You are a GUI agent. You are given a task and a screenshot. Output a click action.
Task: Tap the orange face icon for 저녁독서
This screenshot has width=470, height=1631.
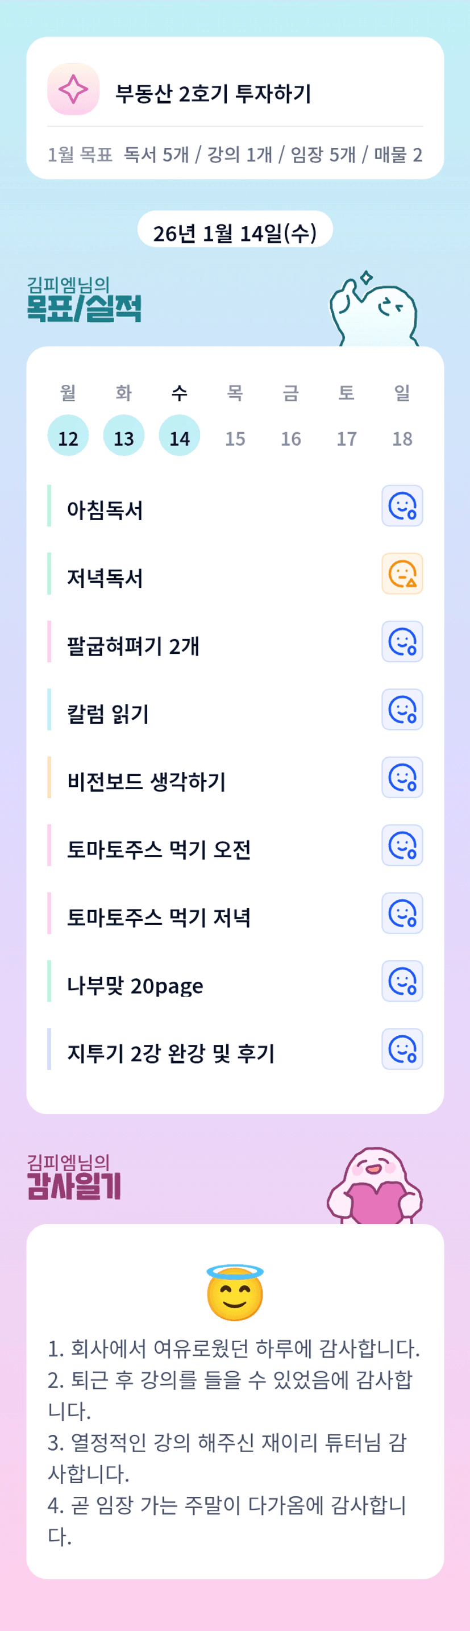tap(402, 574)
